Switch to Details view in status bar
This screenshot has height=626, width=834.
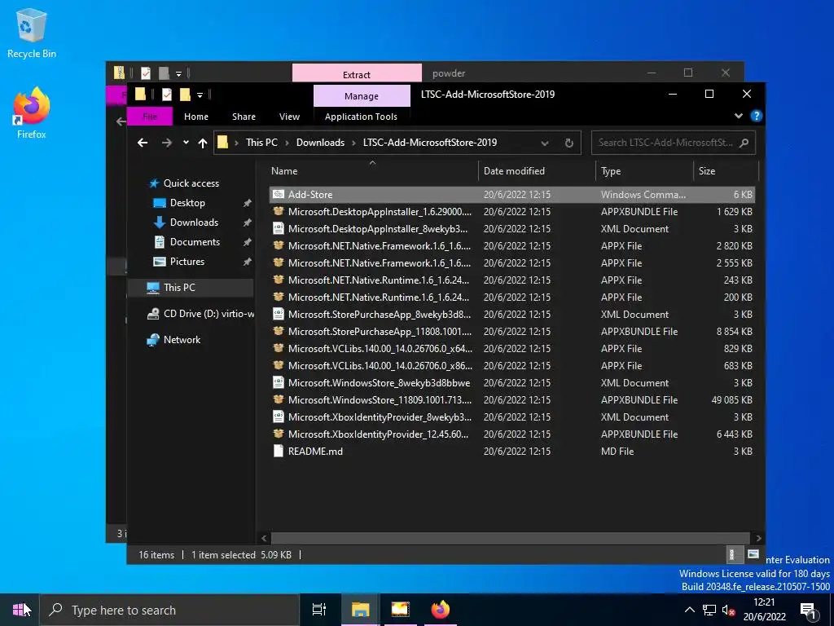[x=733, y=554]
